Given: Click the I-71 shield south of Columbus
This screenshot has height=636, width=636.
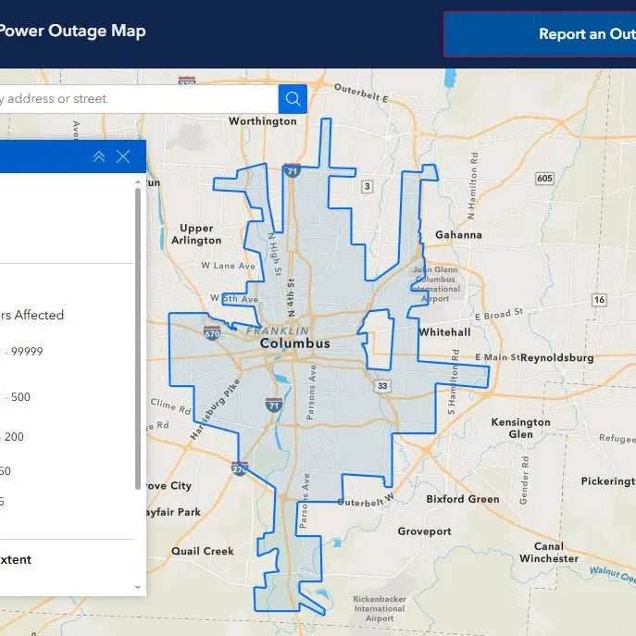Looking at the screenshot, I should pyautogui.click(x=274, y=405).
